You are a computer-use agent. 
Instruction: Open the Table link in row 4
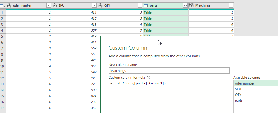point(148,30)
